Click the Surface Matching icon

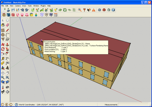60,10
